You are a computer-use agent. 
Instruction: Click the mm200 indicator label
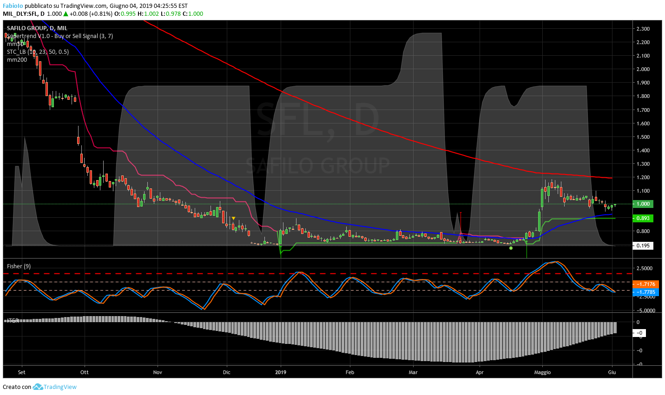click(17, 59)
